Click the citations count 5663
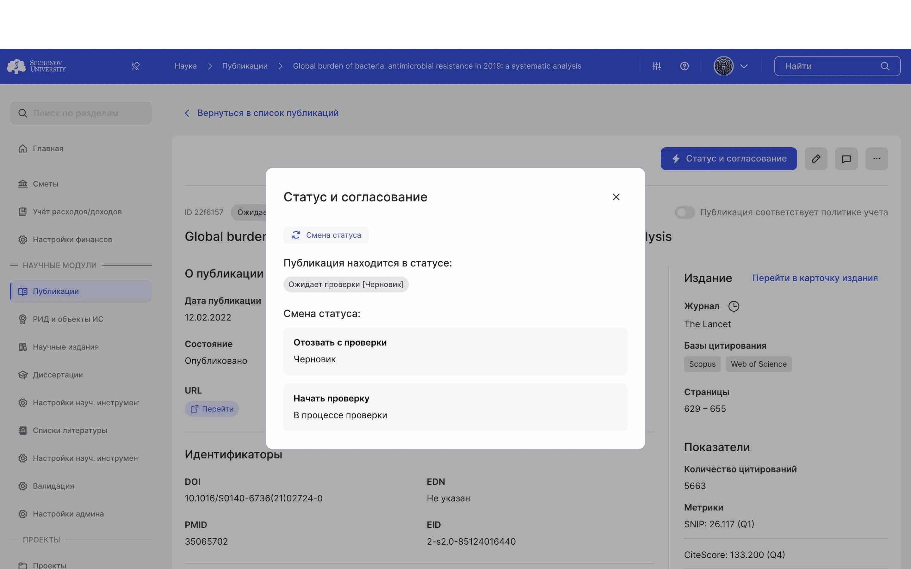Viewport: 911px width, 569px height. (695, 486)
